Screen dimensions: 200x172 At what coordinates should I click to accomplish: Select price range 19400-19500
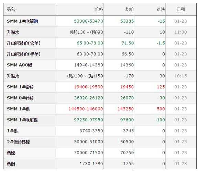89,87
